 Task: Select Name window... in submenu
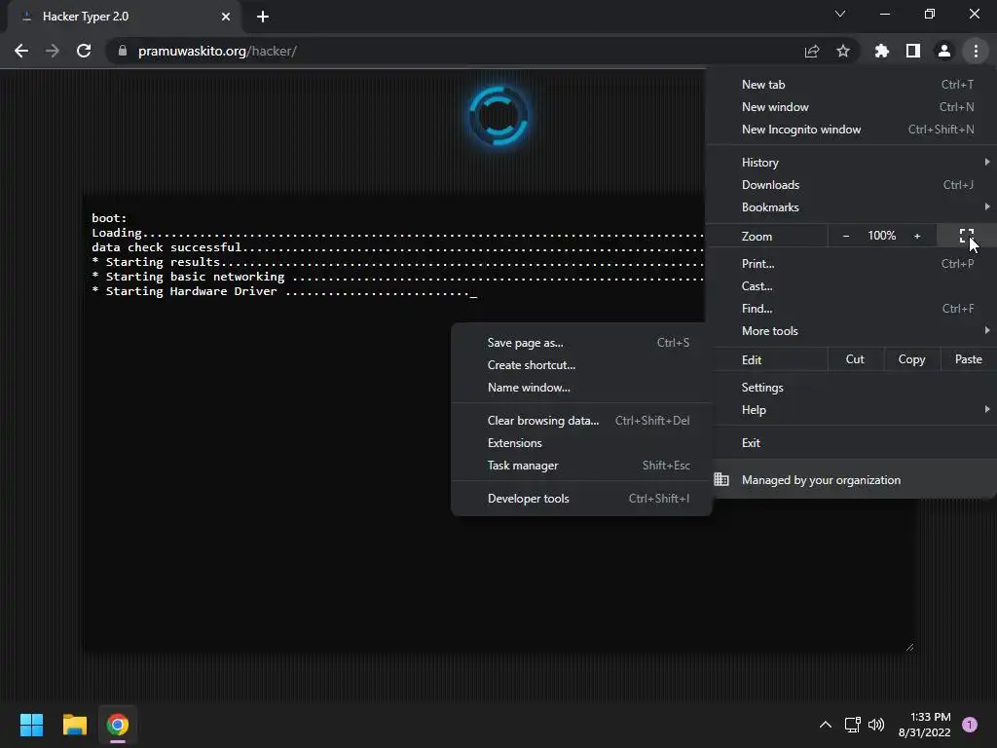[x=582, y=388]
